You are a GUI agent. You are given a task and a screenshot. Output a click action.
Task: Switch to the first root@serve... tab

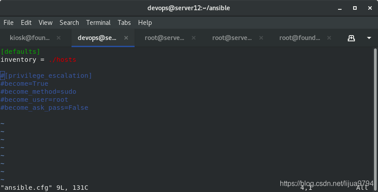pos(164,38)
